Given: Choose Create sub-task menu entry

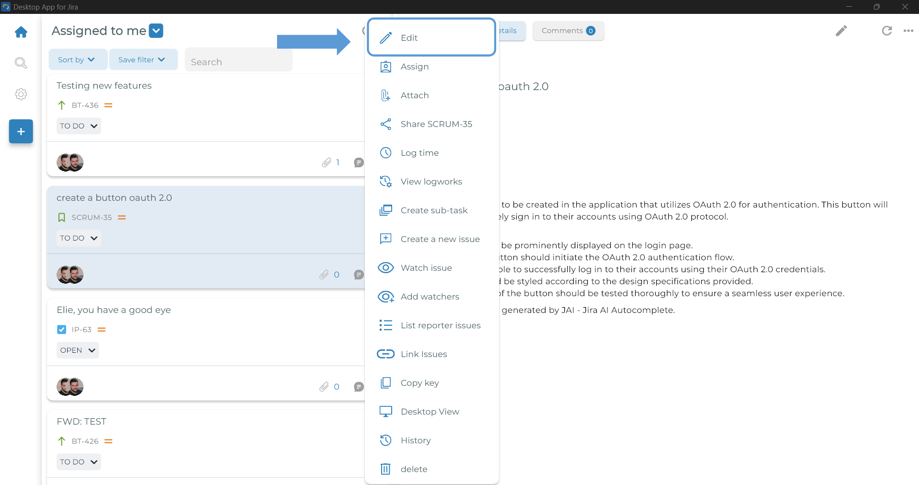Looking at the screenshot, I should [x=434, y=210].
